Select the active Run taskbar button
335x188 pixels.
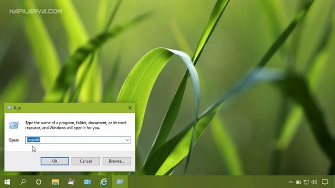click(120, 182)
